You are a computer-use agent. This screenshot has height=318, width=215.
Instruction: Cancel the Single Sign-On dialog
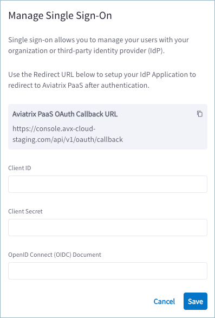[x=164, y=301]
